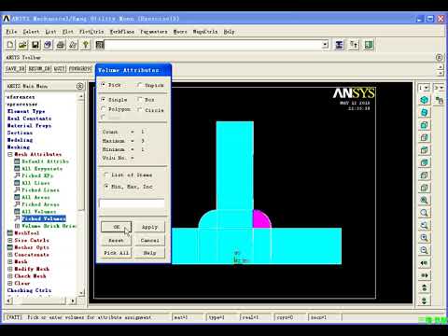Click the Cancel button in dialog
448x336 pixels.
(150, 240)
